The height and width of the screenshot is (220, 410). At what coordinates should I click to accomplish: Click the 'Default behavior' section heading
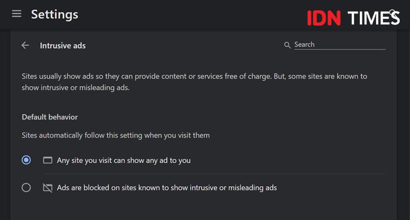50,117
